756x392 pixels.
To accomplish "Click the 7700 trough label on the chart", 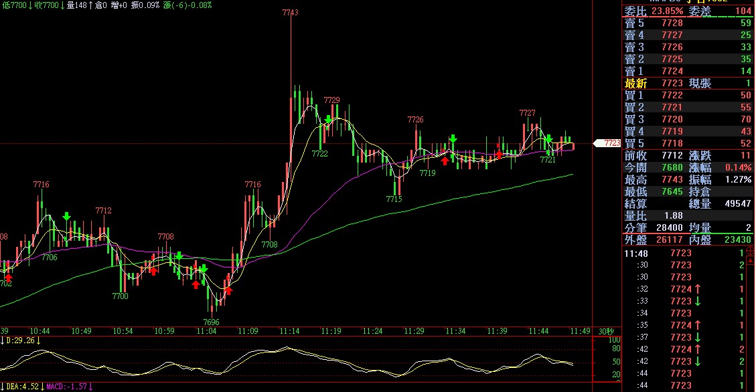I will click(120, 296).
